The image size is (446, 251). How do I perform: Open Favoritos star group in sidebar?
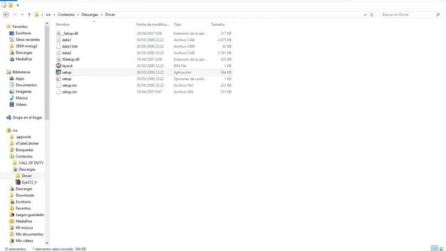pyautogui.click(x=17, y=26)
